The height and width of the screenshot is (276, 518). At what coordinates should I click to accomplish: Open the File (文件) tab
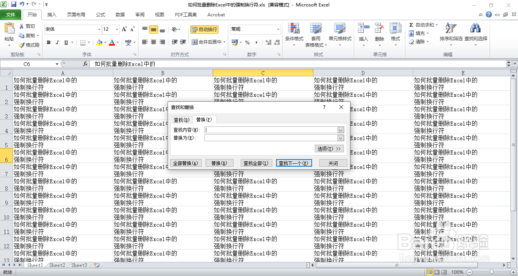(x=11, y=15)
